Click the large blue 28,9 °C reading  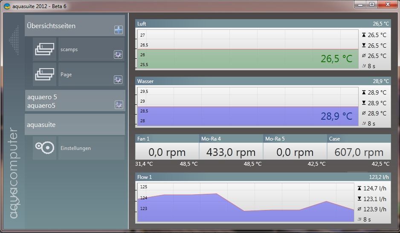tap(336, 116)
